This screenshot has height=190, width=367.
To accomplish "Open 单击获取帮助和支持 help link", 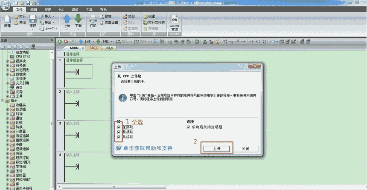I will 148,148.
